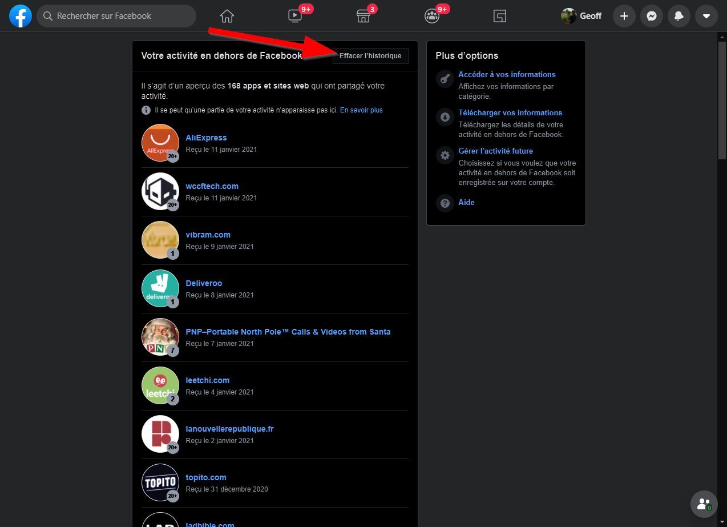Viewport: 727px width, 527px height.
Task: Open Deliveroo activity details
Action: pyautogui.click(x=204, y=283)
